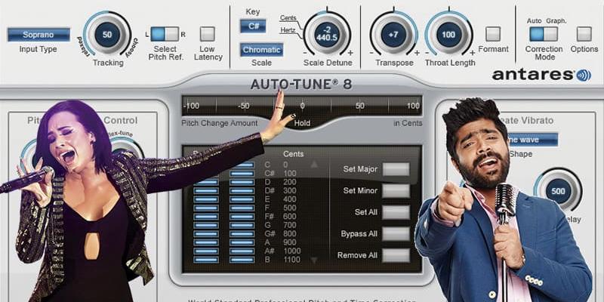Toggle Bypass for note G#
The height and width of the screenshot is (302, 604).
point(205,234)
